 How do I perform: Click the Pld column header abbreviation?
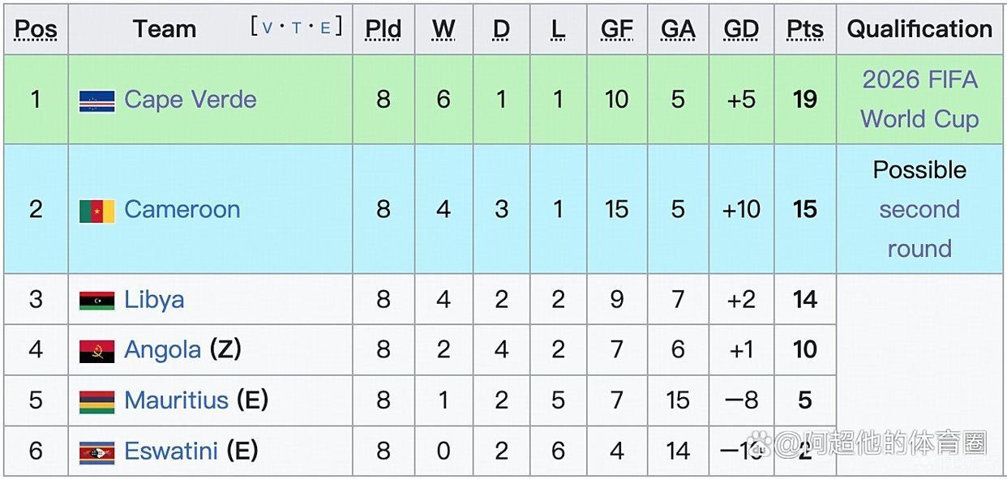point(383,29)
